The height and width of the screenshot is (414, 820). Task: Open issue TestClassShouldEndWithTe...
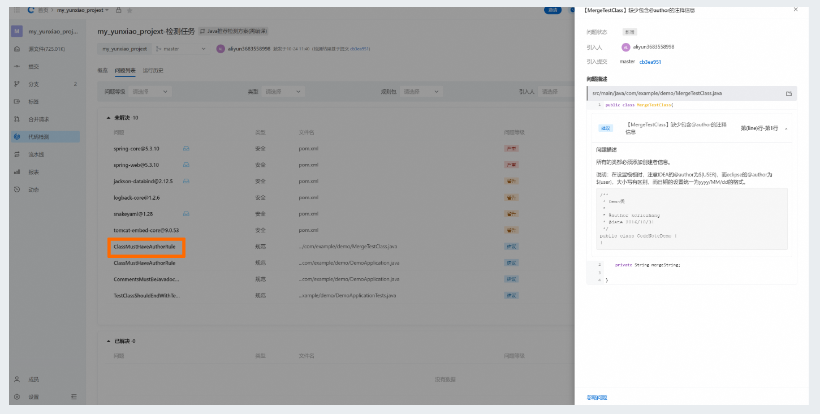coord(146,295)
